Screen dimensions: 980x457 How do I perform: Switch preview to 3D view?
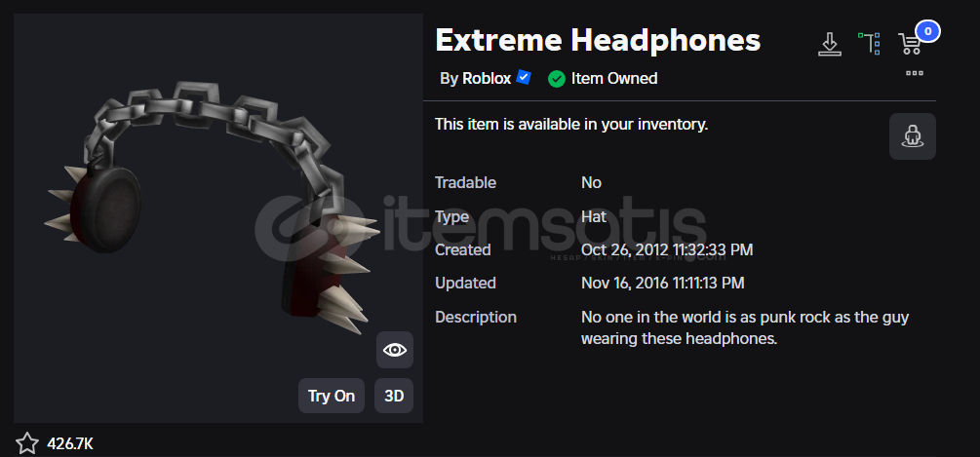pos(394,396)
